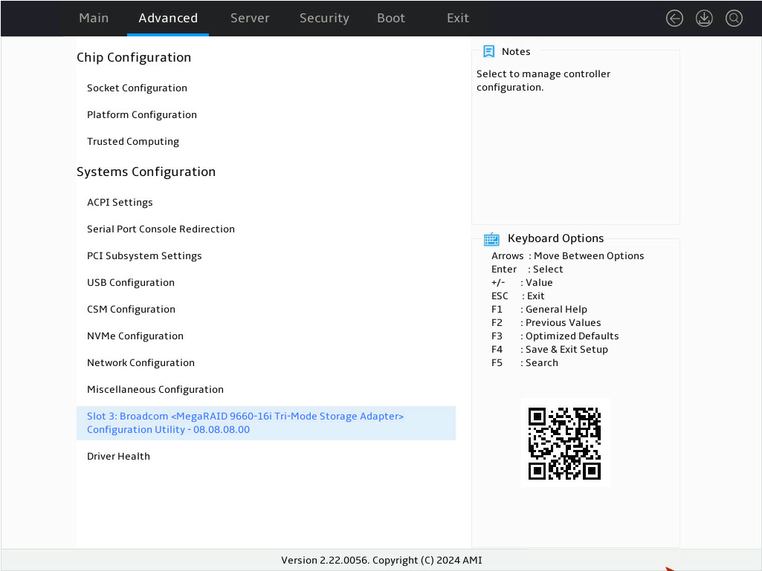Click the Notes bookmark icon
The image size is (762, 571).
tap(489, 51)
